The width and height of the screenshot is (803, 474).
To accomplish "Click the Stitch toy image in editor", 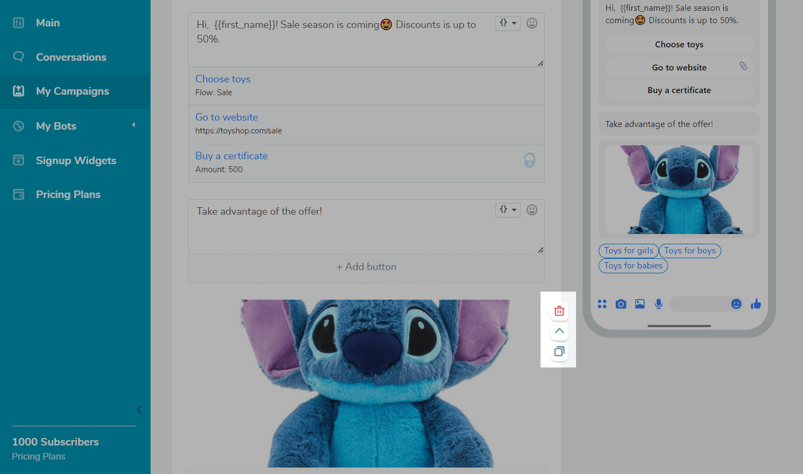I will tap(375, 383).
